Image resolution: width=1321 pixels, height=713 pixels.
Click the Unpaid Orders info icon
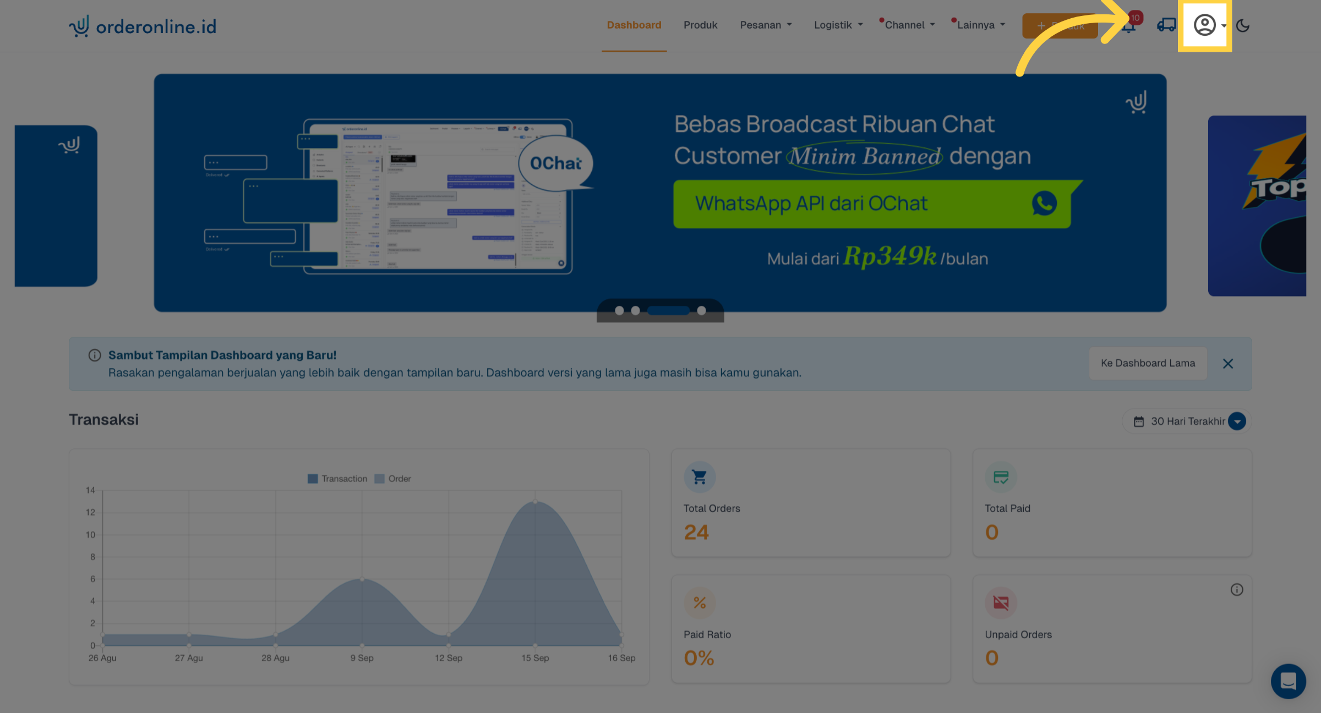1237,590
